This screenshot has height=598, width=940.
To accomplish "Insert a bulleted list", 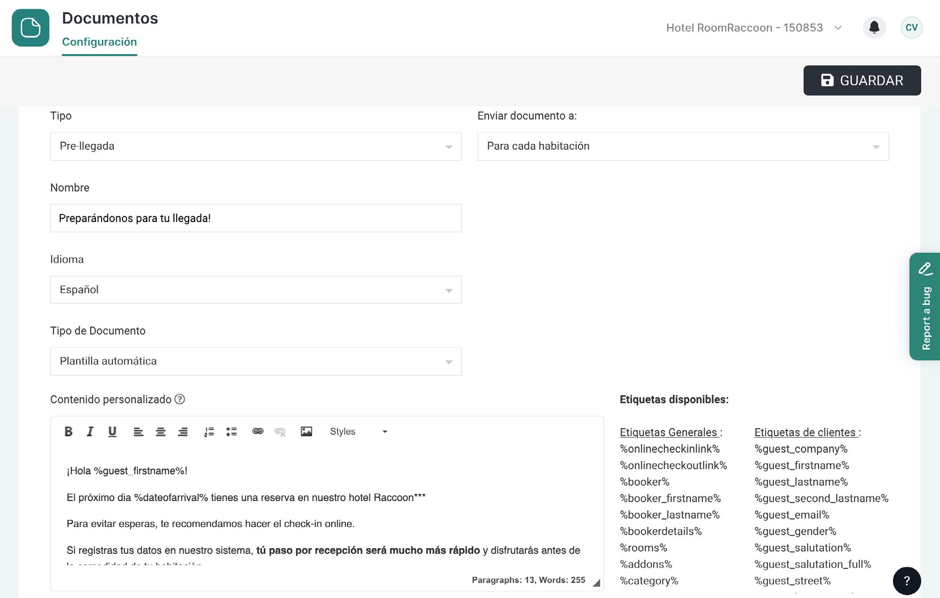I will pyautogui.click(x=231, y=431).
